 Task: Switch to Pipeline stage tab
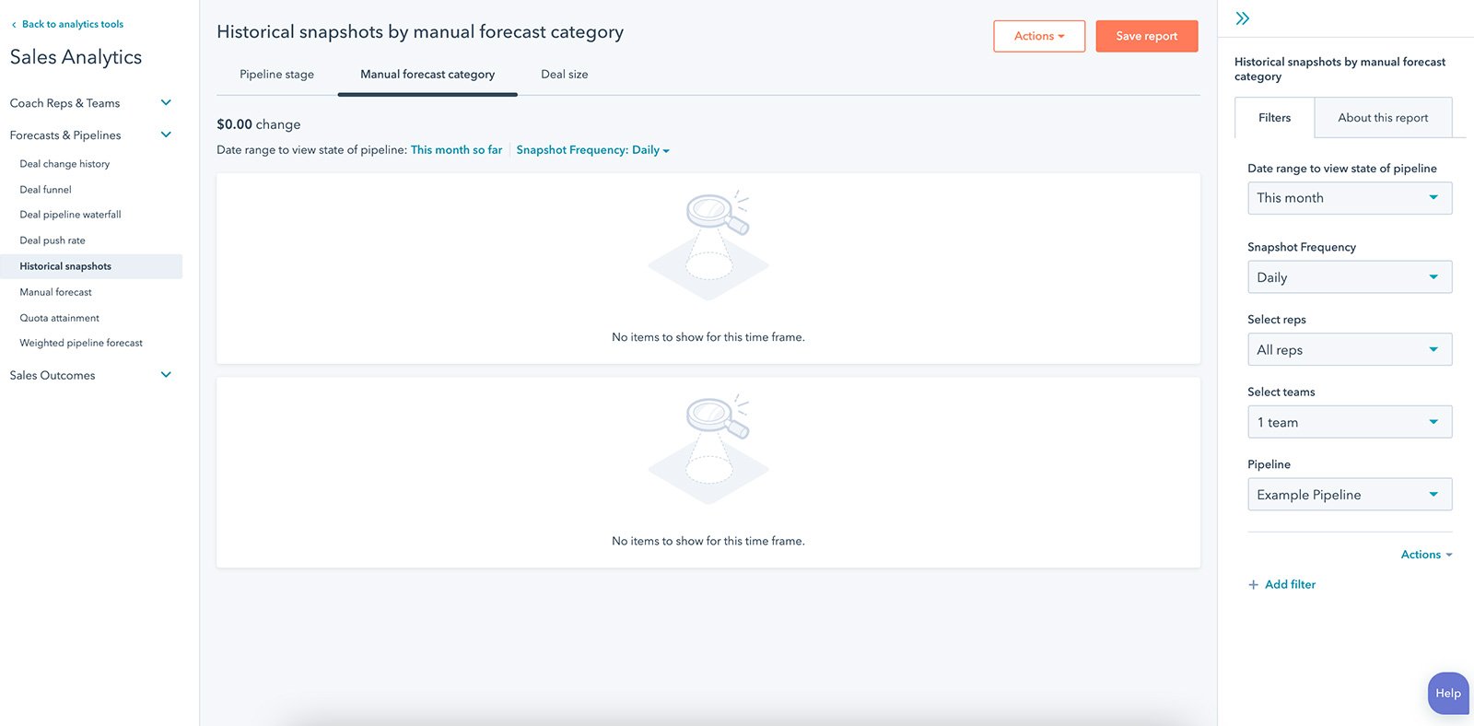click(276, 75)
